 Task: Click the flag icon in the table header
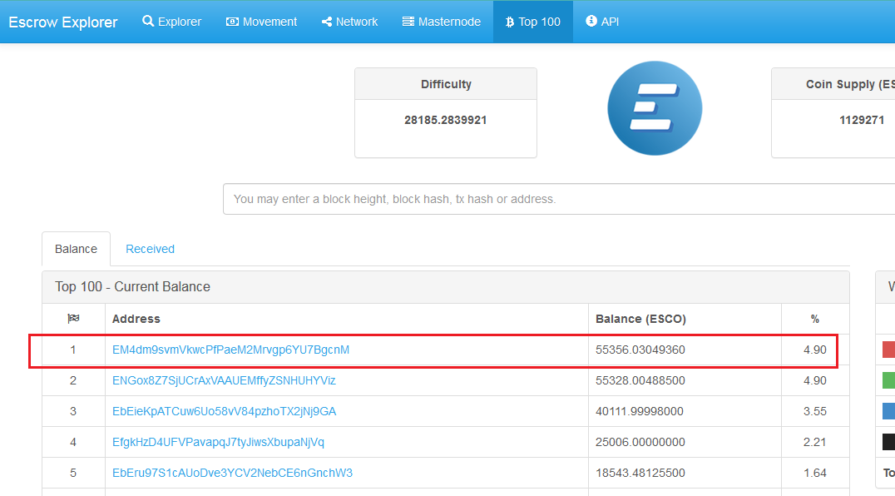click(x=73, y=319)
